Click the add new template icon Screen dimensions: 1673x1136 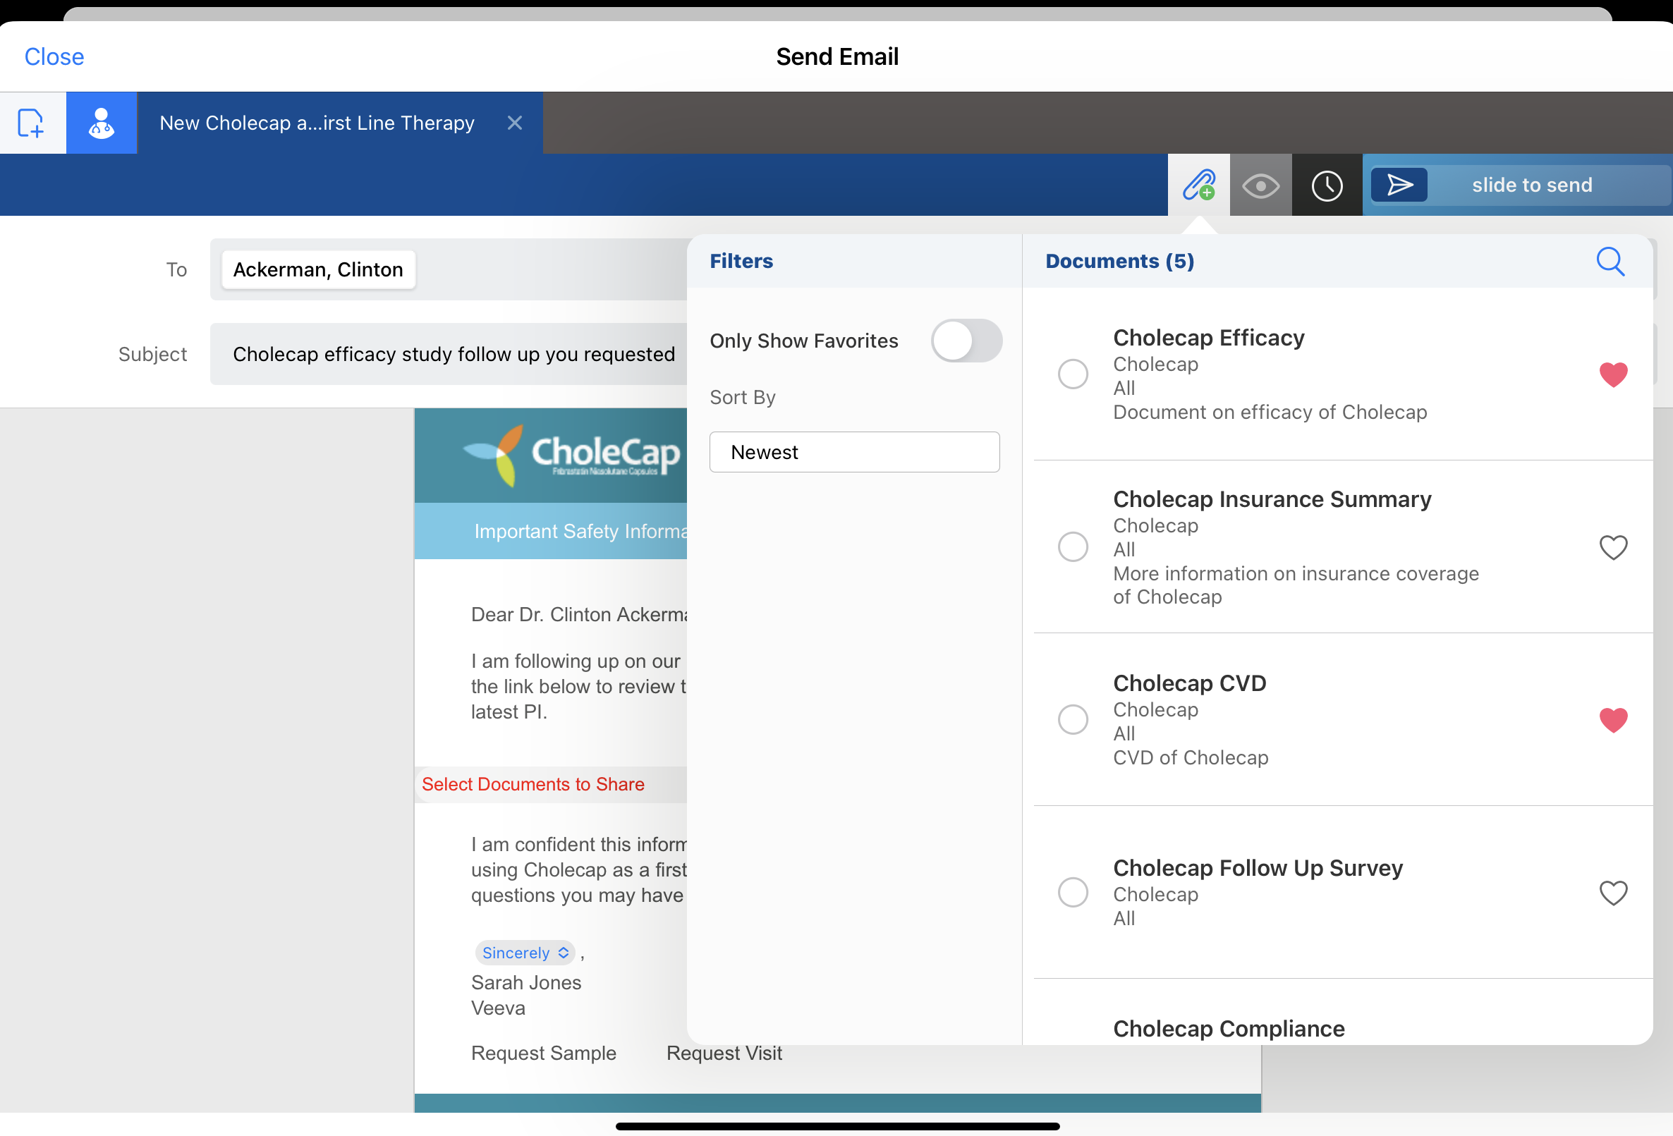[32, 123]
